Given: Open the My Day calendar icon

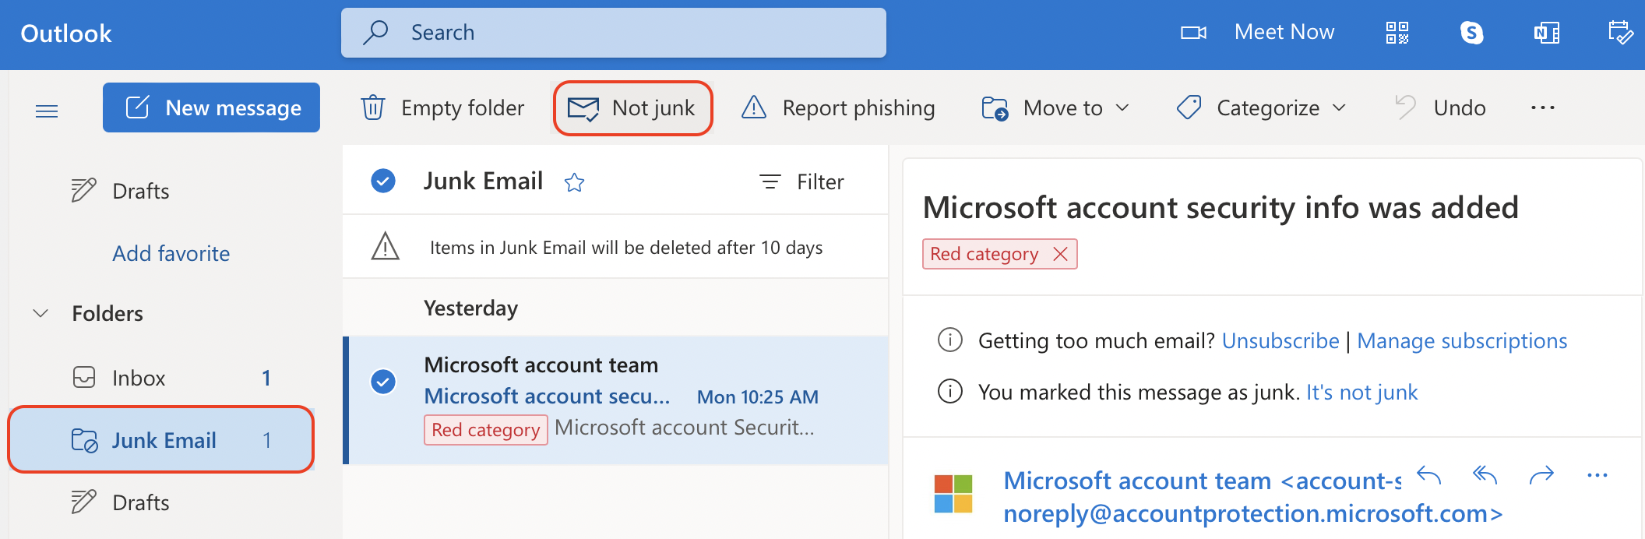Looking at the screenshot, I should [x=1621, y=33].
